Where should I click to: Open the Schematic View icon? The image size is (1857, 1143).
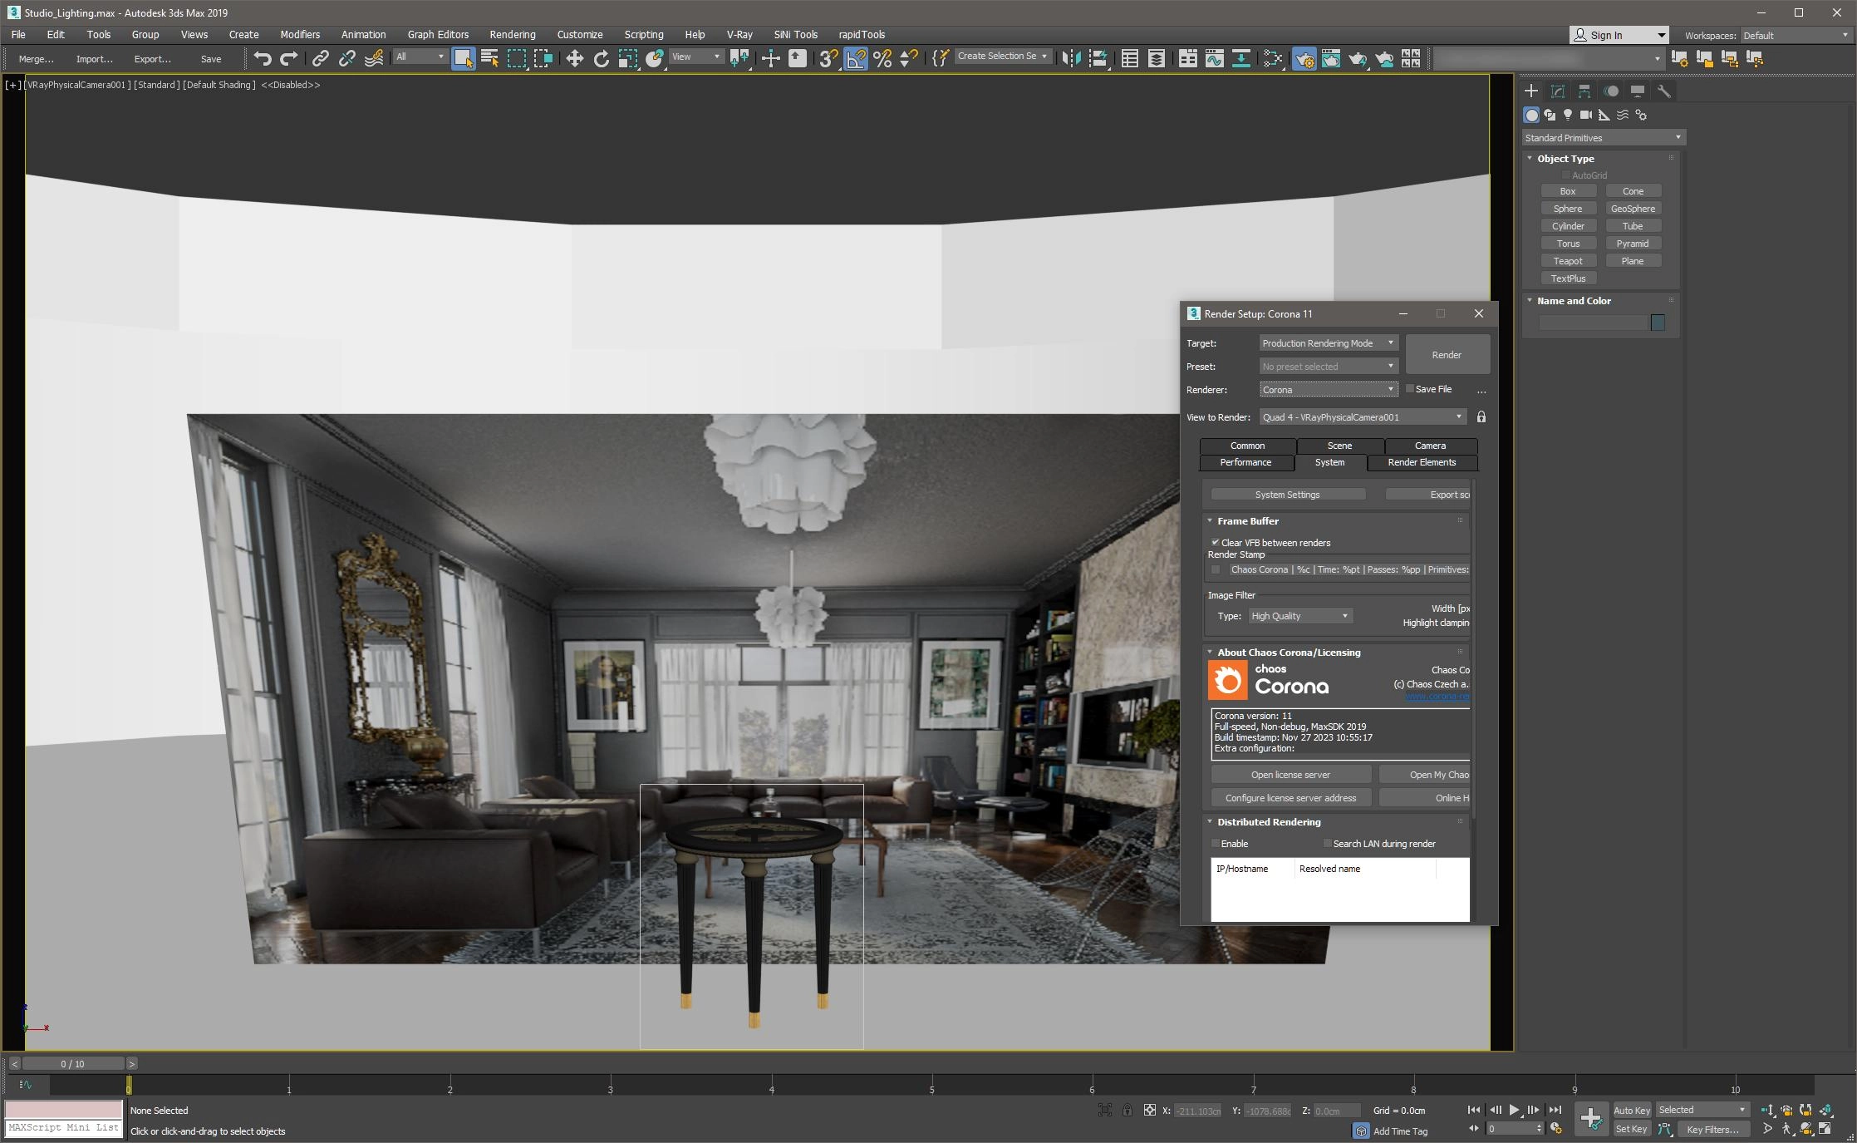(1240, 58)
